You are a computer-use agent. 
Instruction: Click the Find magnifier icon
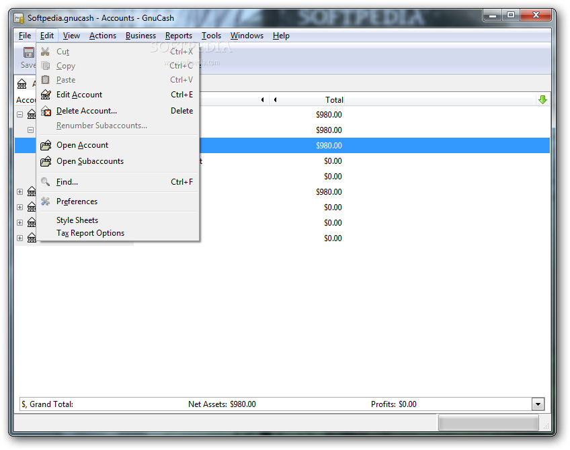pyautogui.click(x=46, y=181)
